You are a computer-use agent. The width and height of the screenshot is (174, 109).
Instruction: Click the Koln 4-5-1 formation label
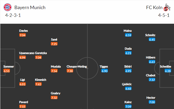164,15
